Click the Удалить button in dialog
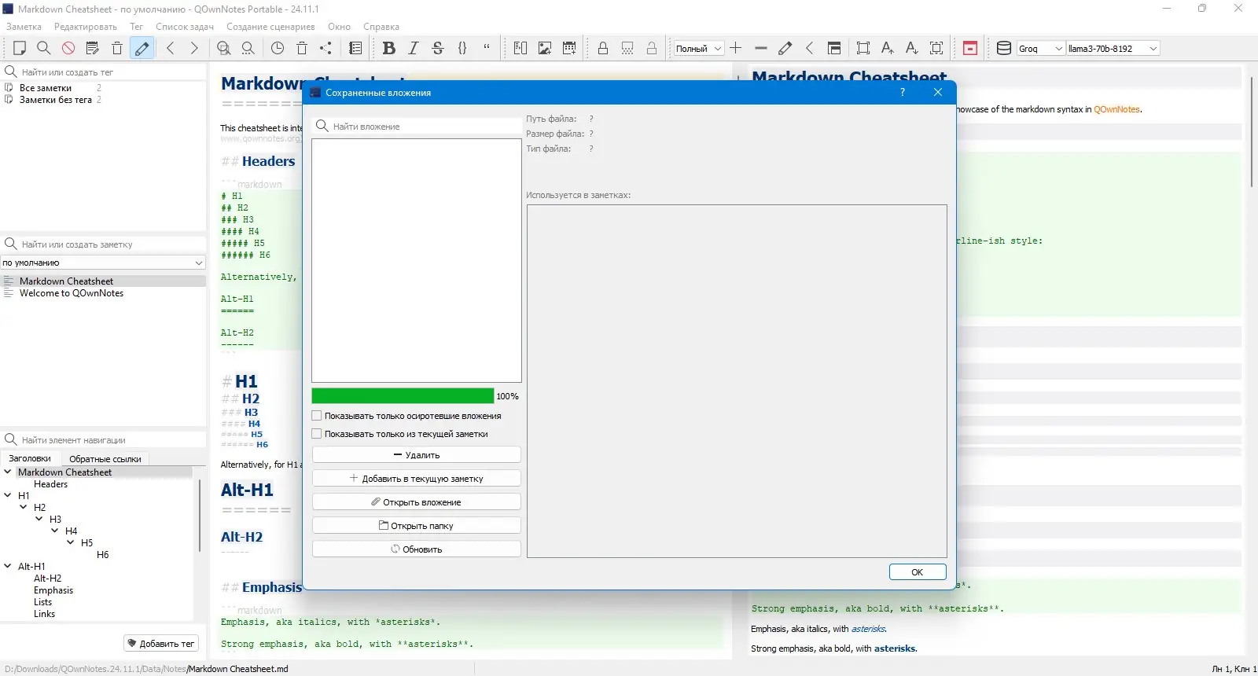Screen dimensions: 1258x676 tap(417, 455)
